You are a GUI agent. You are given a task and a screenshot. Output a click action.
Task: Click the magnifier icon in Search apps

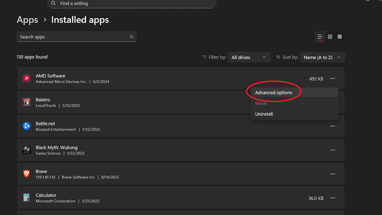(131, 37)
